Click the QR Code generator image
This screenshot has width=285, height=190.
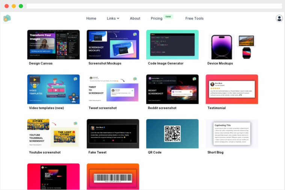[x=172, y=134]
